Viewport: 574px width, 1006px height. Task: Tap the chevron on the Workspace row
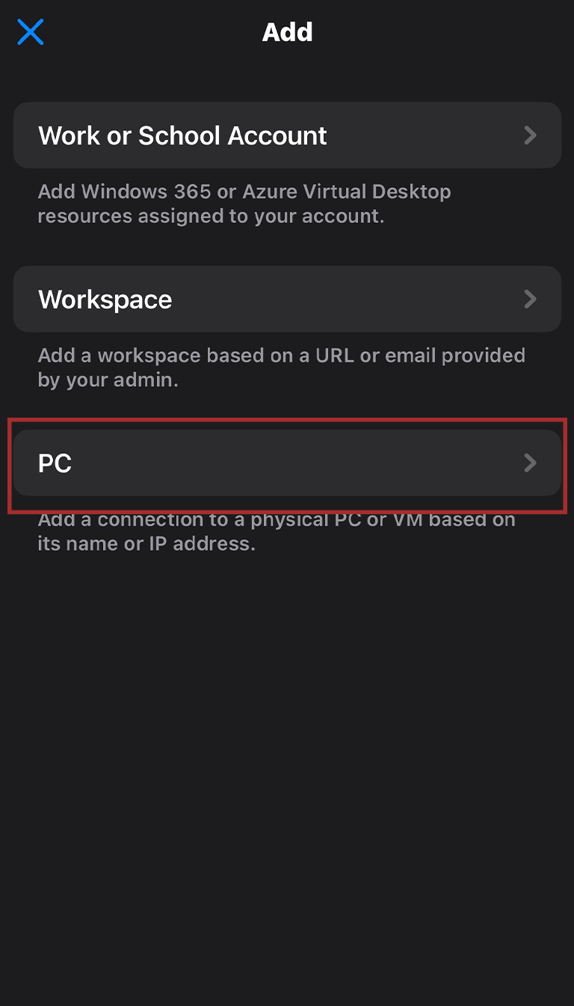pyautogui.click(x=530, y=299)
